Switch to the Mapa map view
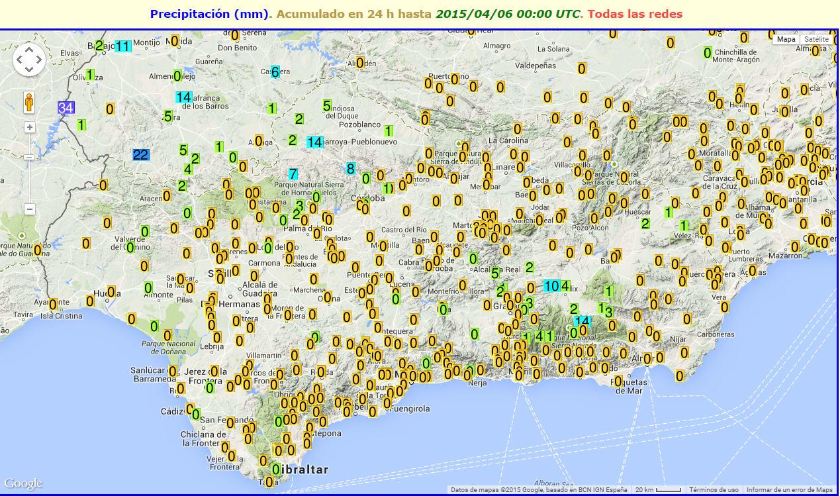840x496 pixels. 786,39
